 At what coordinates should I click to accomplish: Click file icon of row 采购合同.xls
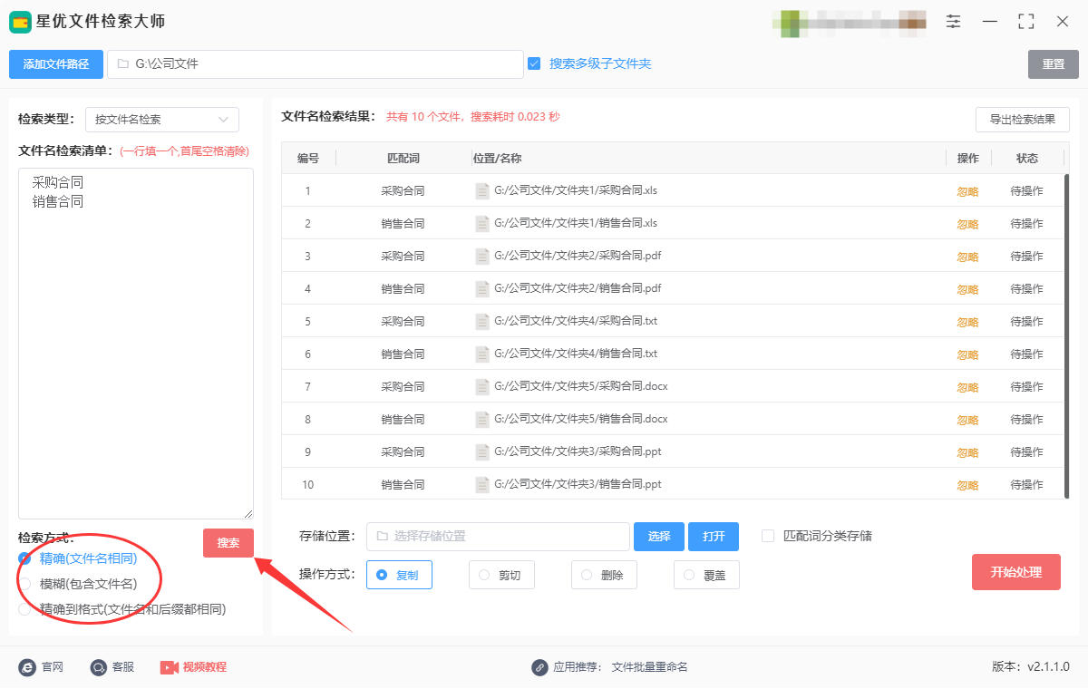click(482, 191)
